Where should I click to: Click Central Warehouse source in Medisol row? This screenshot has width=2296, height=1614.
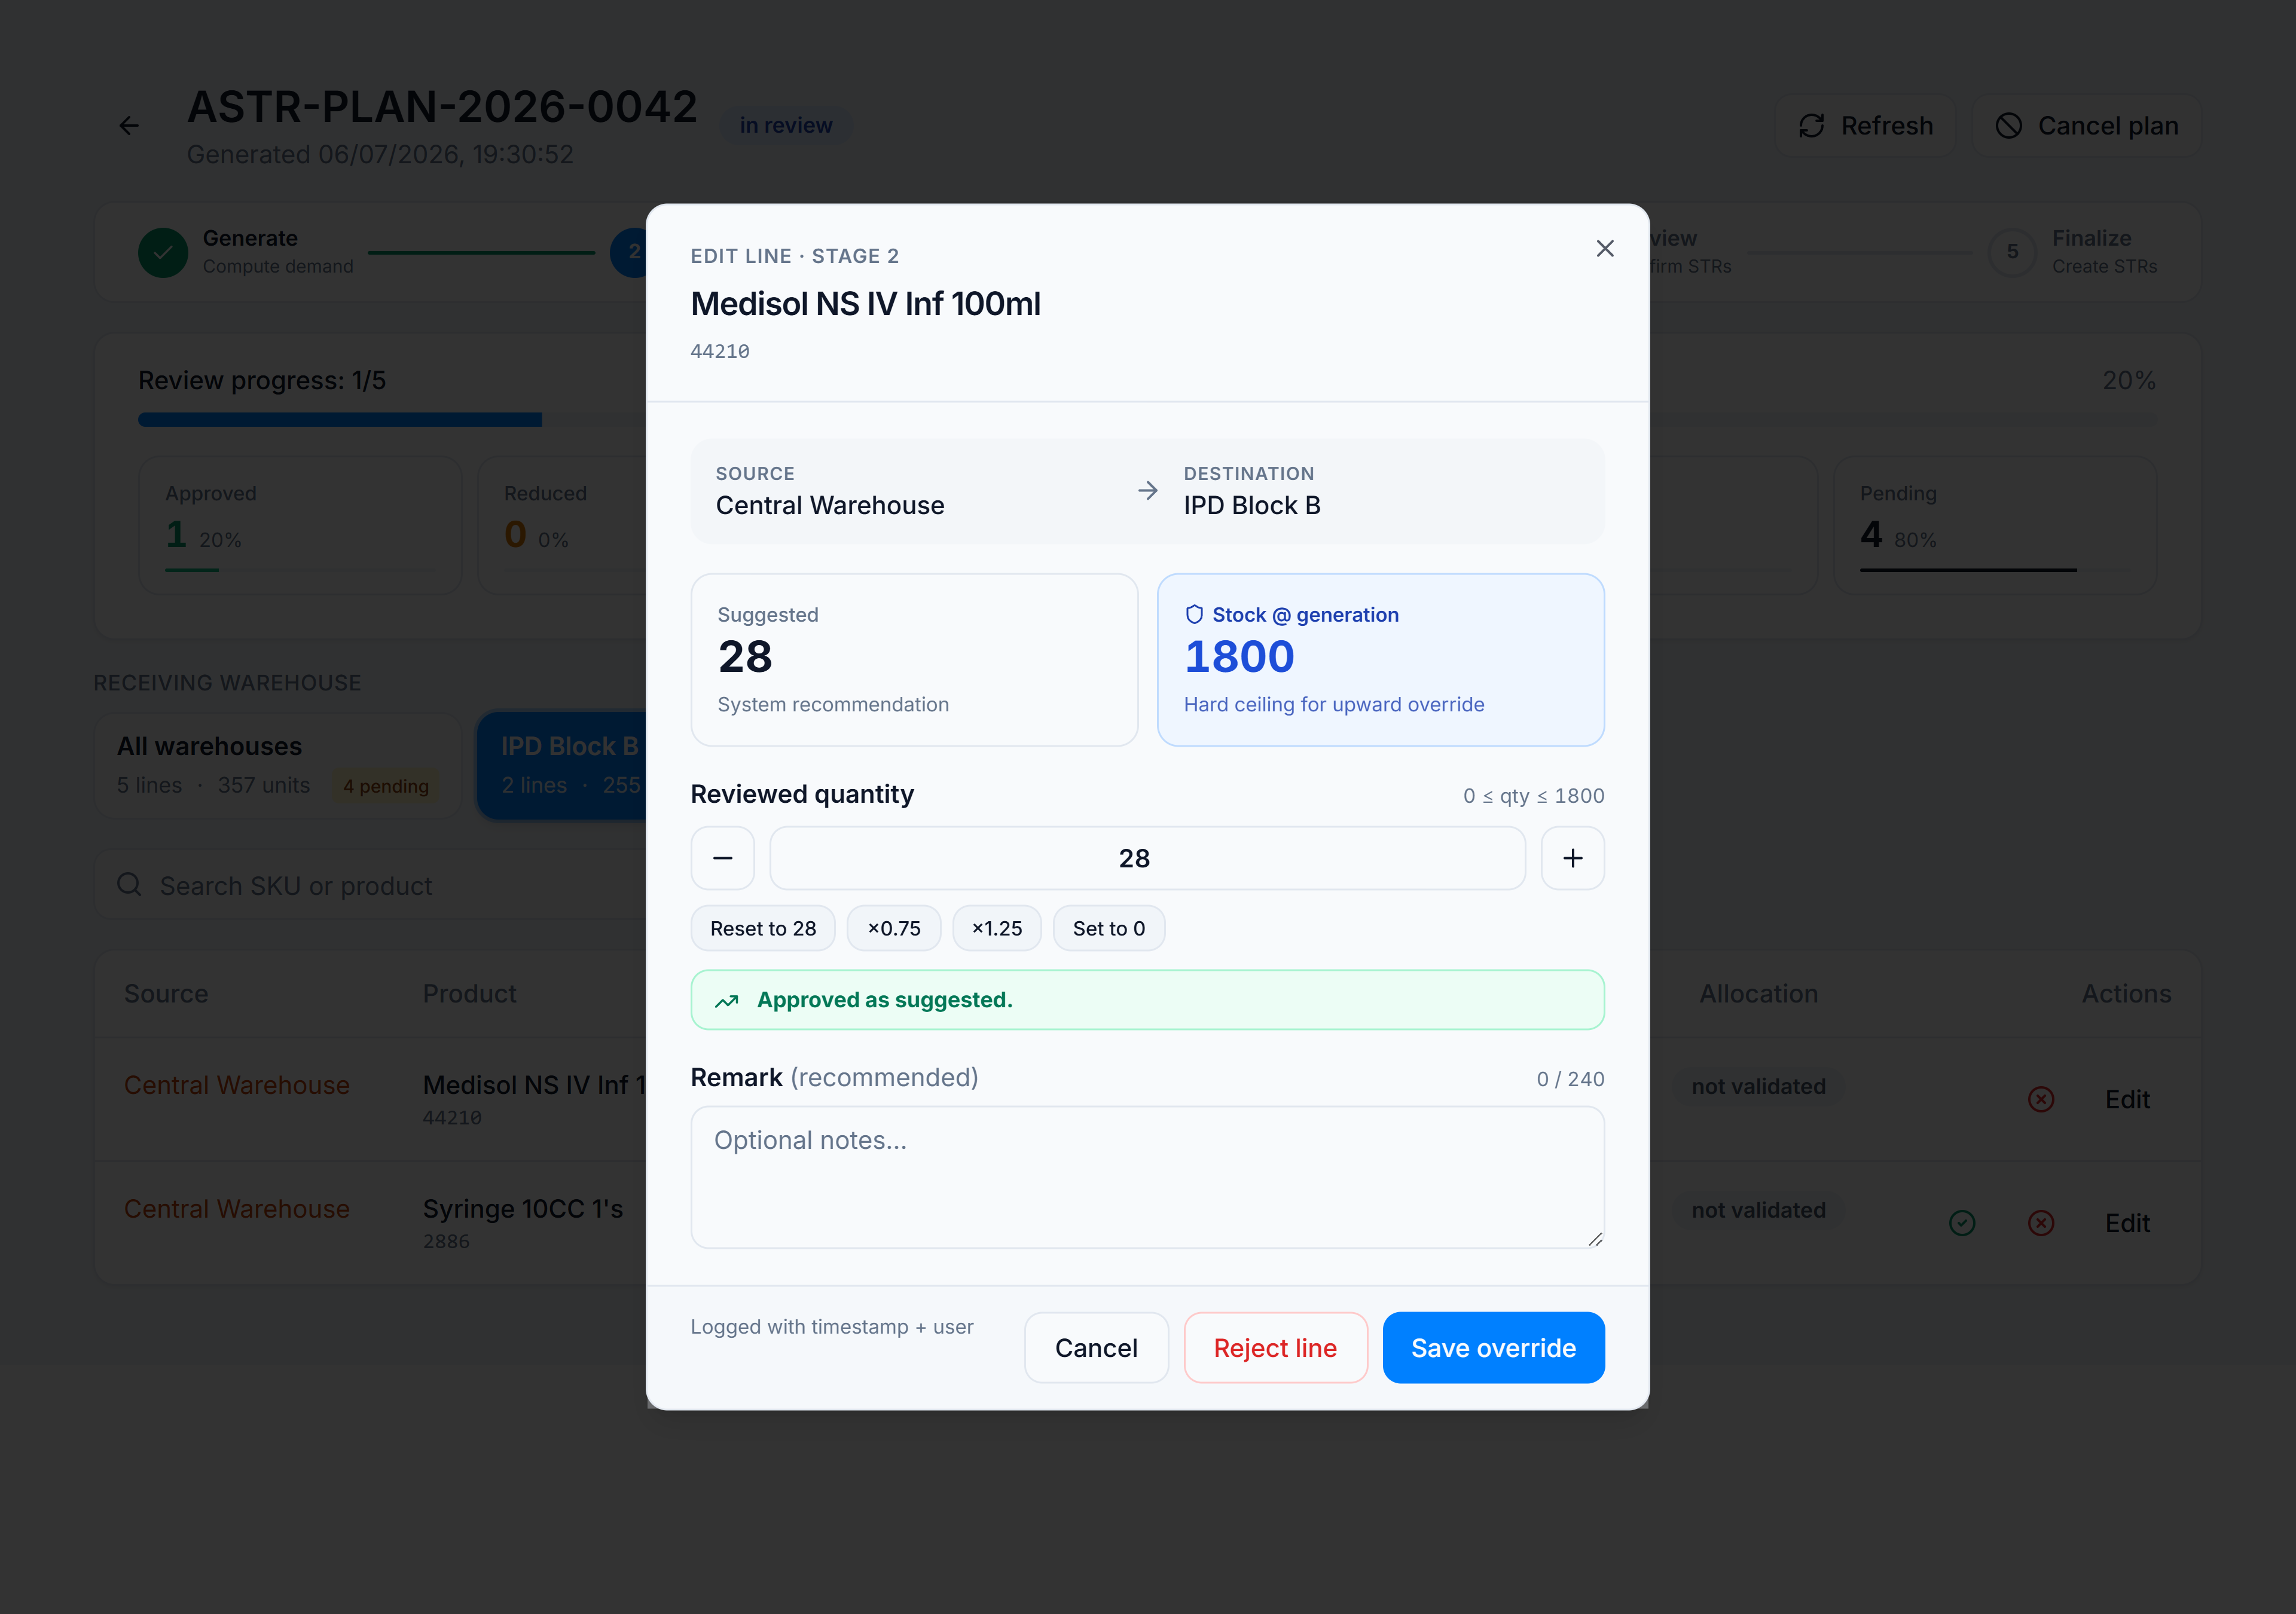coord(237,1085)
